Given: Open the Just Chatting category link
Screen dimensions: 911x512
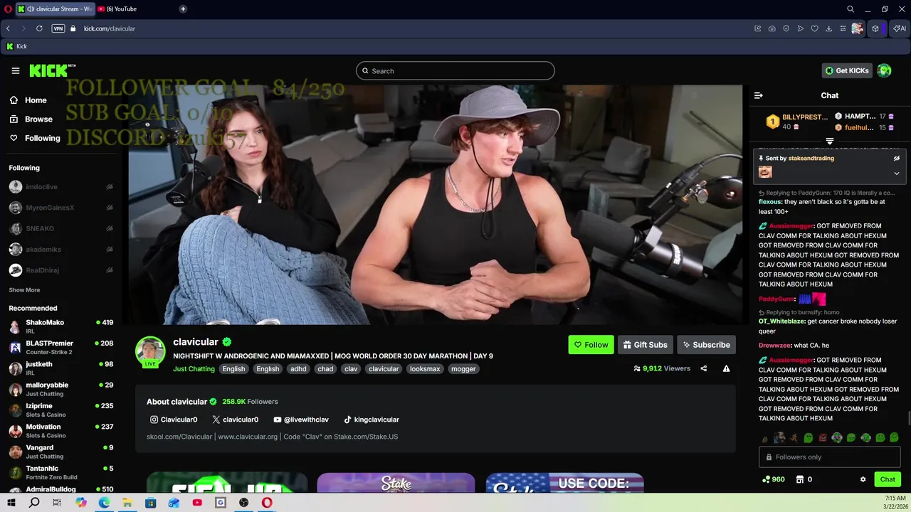Looking at the screenshot, I should [x=194, y=368].
